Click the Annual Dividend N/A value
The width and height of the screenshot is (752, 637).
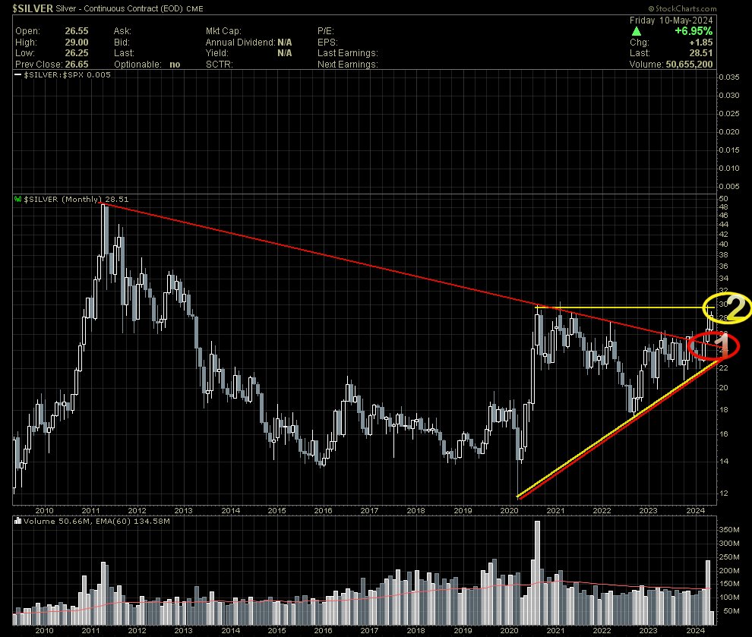[284, 43]
